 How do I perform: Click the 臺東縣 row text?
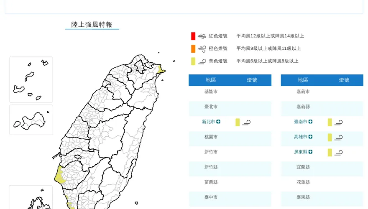pyautogui.click(x=303, y=197)
